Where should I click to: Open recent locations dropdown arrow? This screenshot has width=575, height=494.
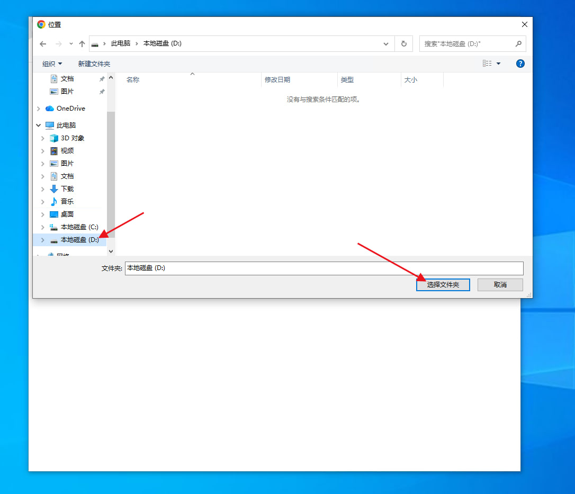71,44
